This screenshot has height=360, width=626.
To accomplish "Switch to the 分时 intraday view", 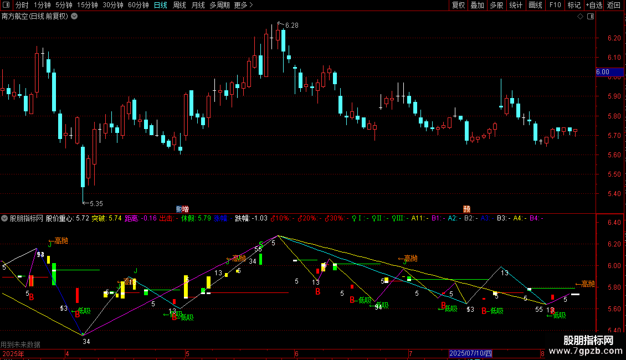I will 22,5.
